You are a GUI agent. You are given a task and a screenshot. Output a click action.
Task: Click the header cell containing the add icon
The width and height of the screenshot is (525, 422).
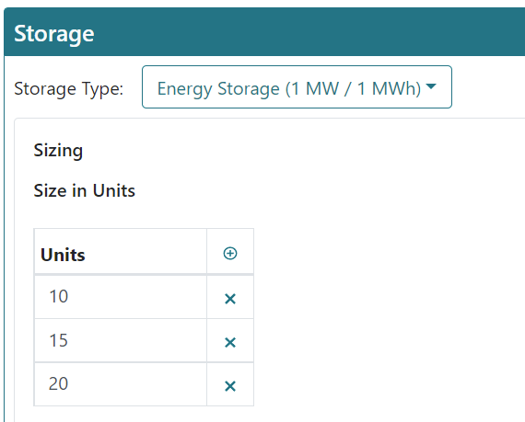pyautogui.click(x=230, y=251)
